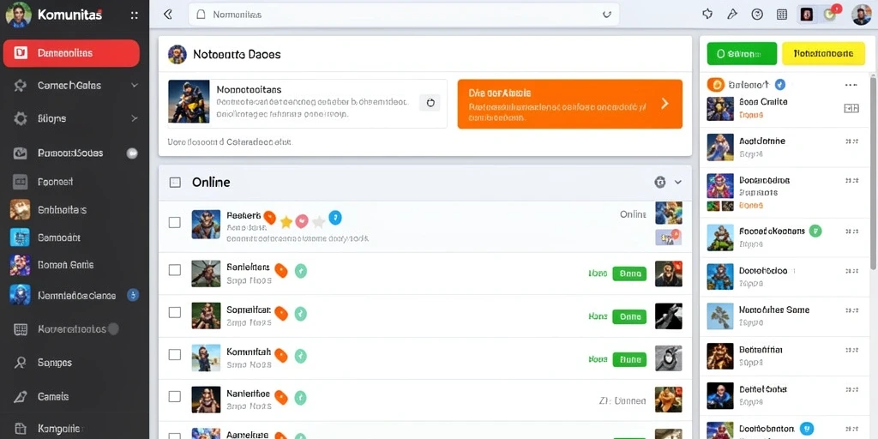Tick the select-all checkbox in Online header
Screen dimensions: 878x439
(175, 182)
